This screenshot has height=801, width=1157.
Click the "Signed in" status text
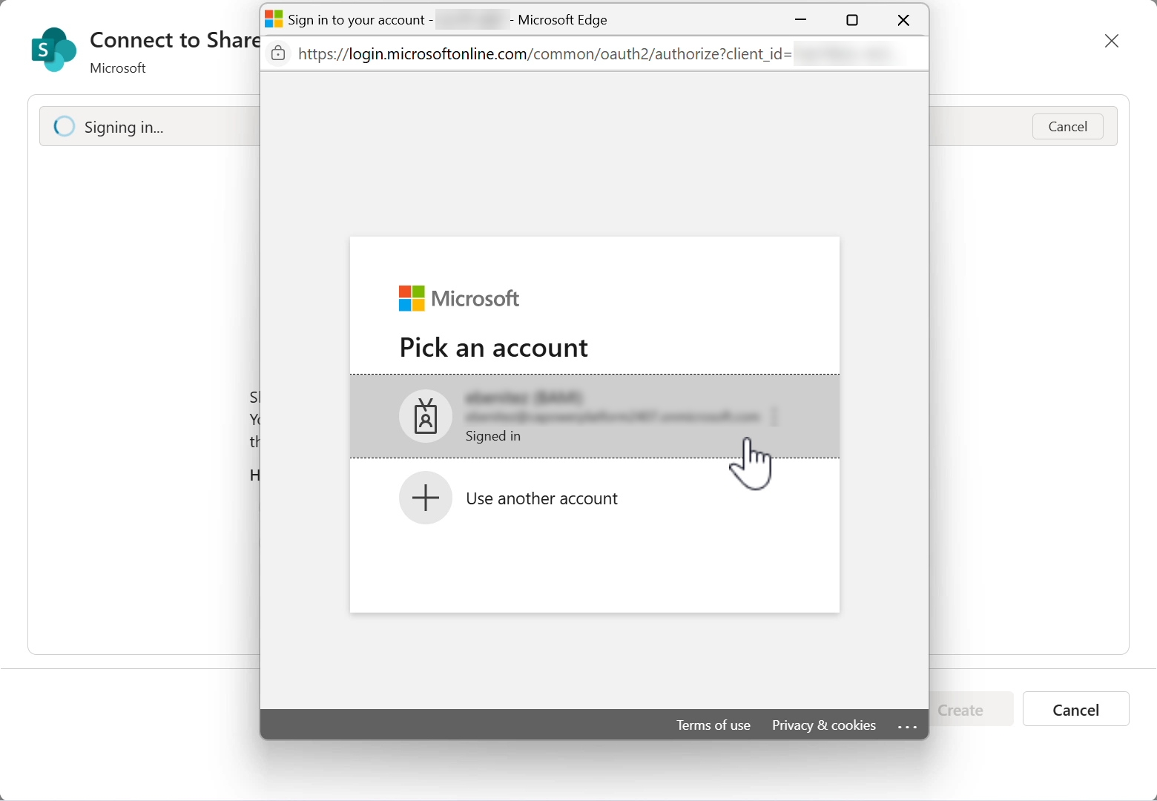pyautogui.click(x=492, y=435)
